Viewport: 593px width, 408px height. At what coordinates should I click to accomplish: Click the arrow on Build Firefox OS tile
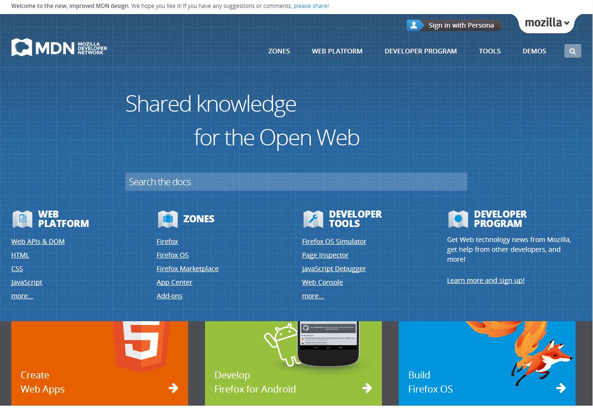click(x=561, y=388)
